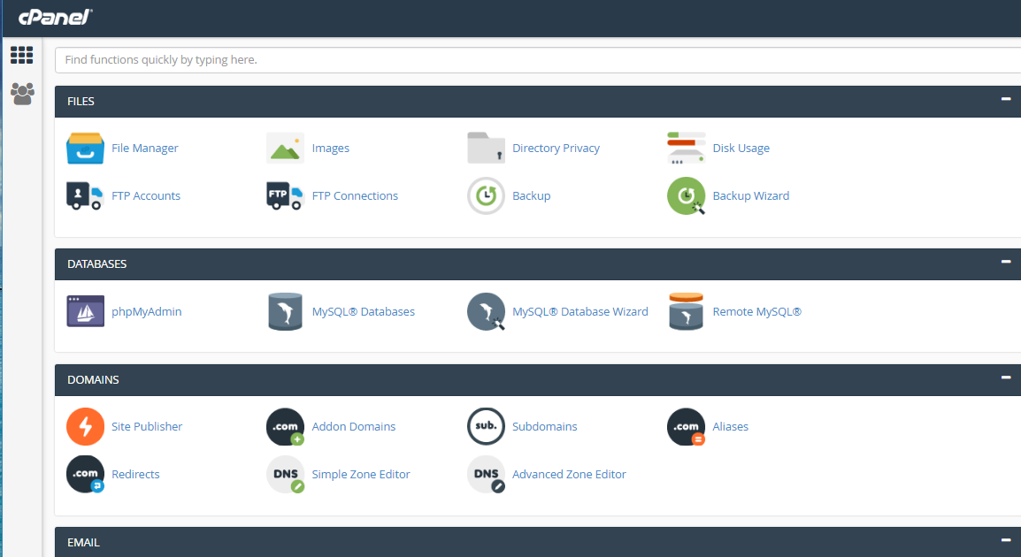Go to MySQL Databases link
The height and width of the screenshot is (557, 1021).
364,312
